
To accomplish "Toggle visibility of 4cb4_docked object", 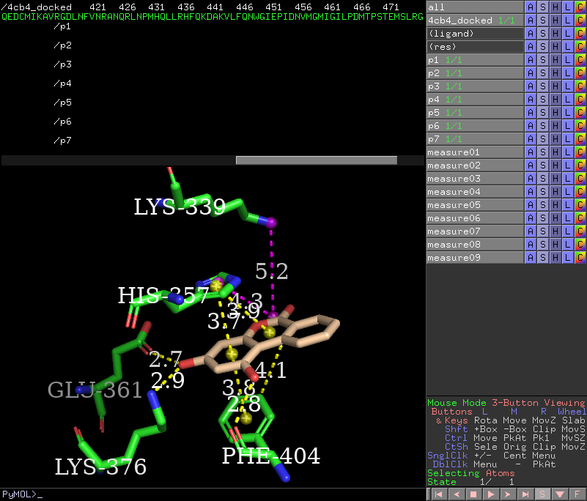I will [474, 21].
